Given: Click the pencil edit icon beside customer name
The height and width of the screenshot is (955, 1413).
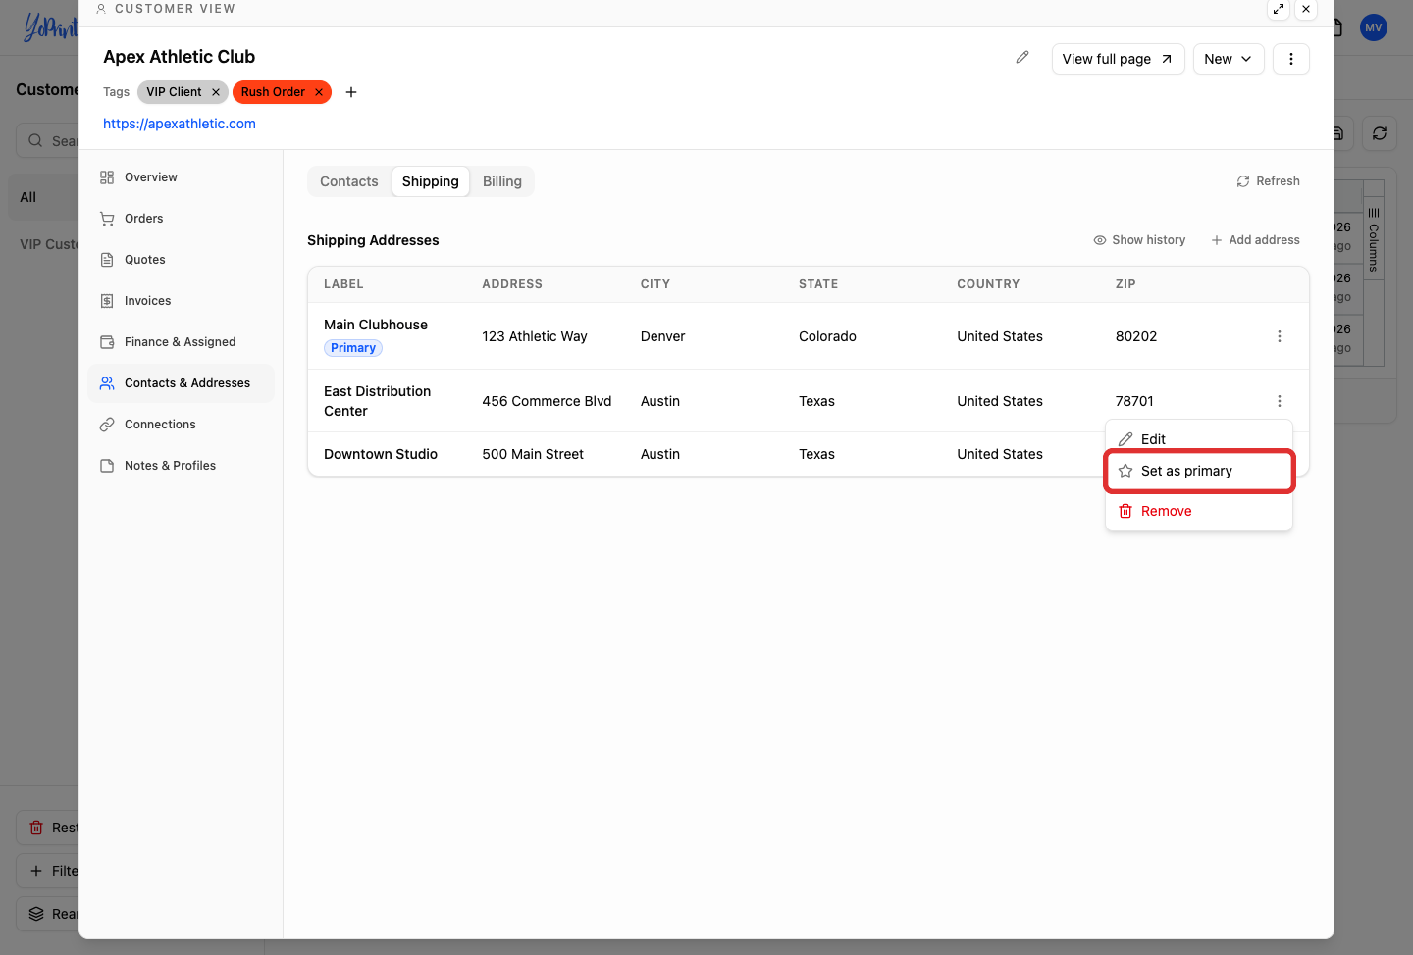Looking at the screenshot, I should 1022,58.
